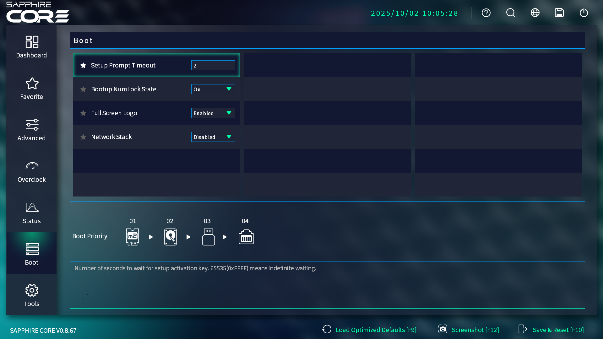Viewport: 603px width, 339px height.
Task: Toggle favorite star for Full Screen Logo
Action: 83,113
